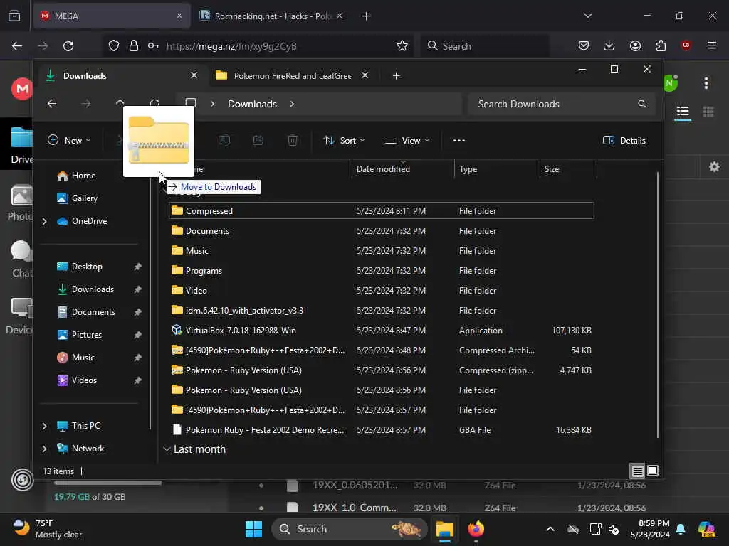The height and width of the screenshot is (546, 729).
Task: Open pinned Pictures in navigation pane
Action: click(86, 335)
